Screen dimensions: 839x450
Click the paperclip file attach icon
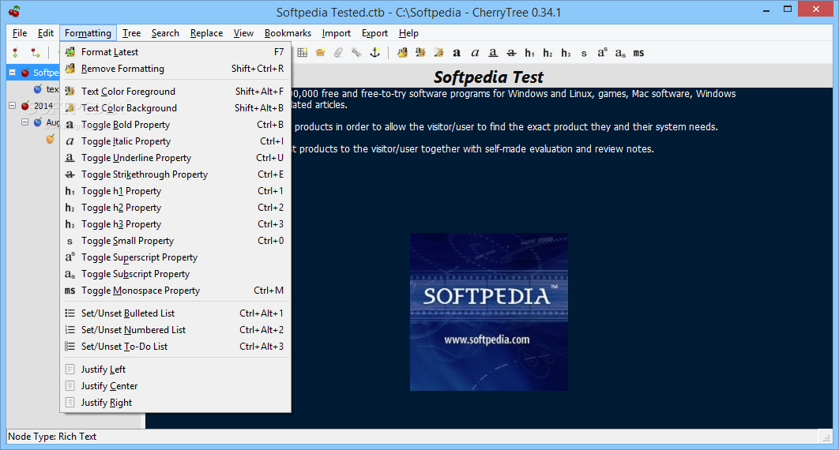point(338,52)
